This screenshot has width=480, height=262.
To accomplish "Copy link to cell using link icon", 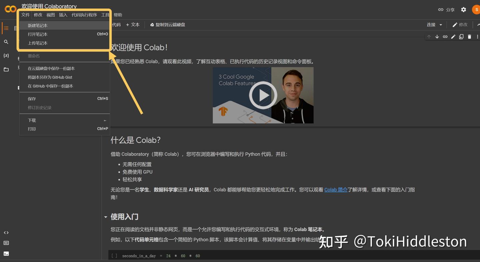I will (x=445, y=37).
